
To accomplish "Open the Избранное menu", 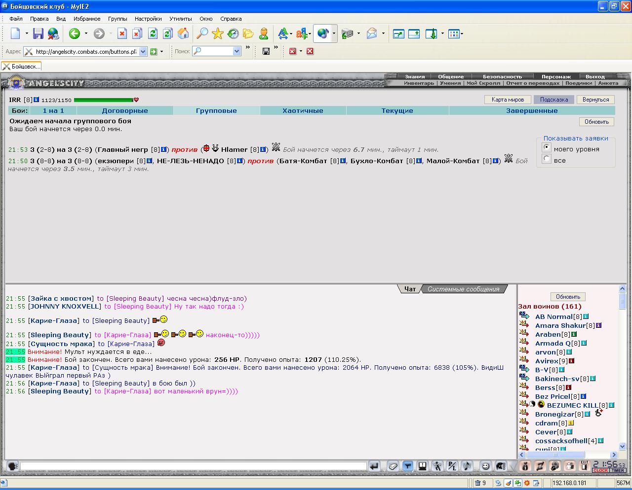I will point(87,19).
